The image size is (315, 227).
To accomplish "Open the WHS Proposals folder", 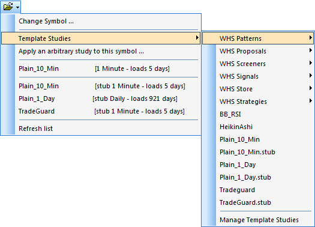I will [258, 51].
